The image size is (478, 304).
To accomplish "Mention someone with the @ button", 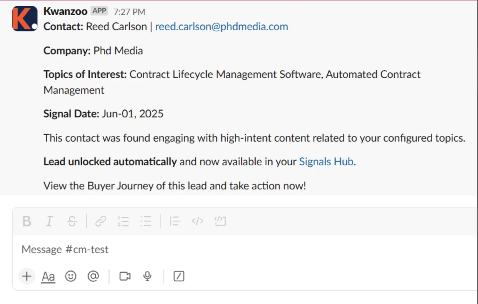I will pyautogui.click(x=93, y=276).
